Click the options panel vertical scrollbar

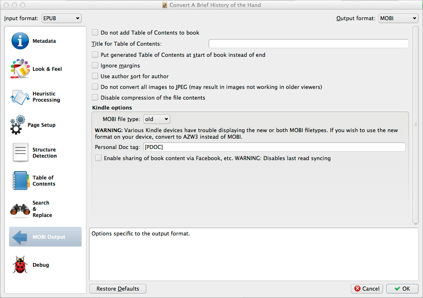pos(416,124)
